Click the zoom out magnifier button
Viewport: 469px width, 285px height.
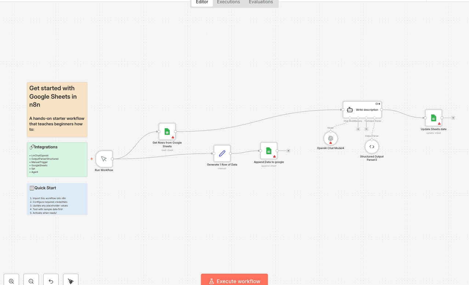click(x=31, y=281)
